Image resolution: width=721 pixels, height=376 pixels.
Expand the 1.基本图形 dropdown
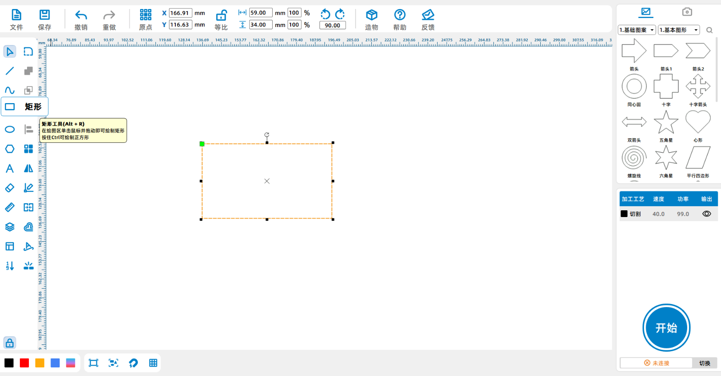point(679,30)
